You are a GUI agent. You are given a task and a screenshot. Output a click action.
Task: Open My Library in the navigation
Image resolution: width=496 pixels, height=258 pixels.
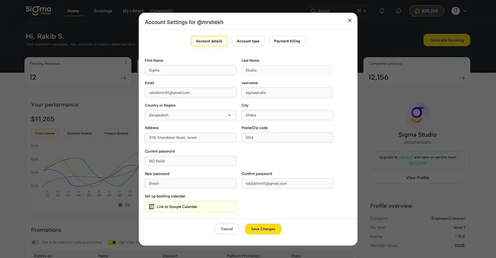pos(133,11)
